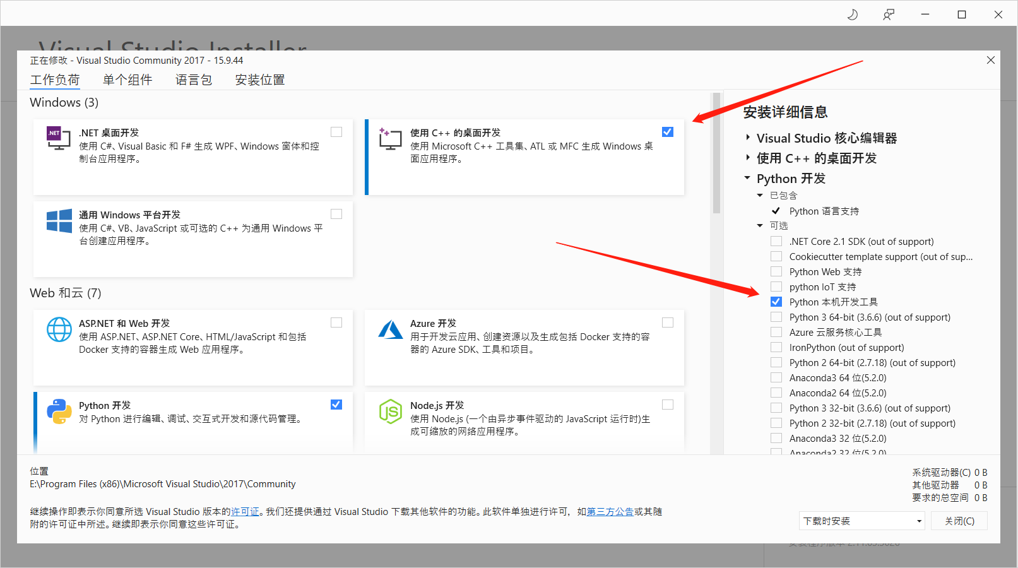The image size is (1018, 568).
Task: Enable Python 3 64-bit (3.6.6) option
Action: tap(776, 317)
